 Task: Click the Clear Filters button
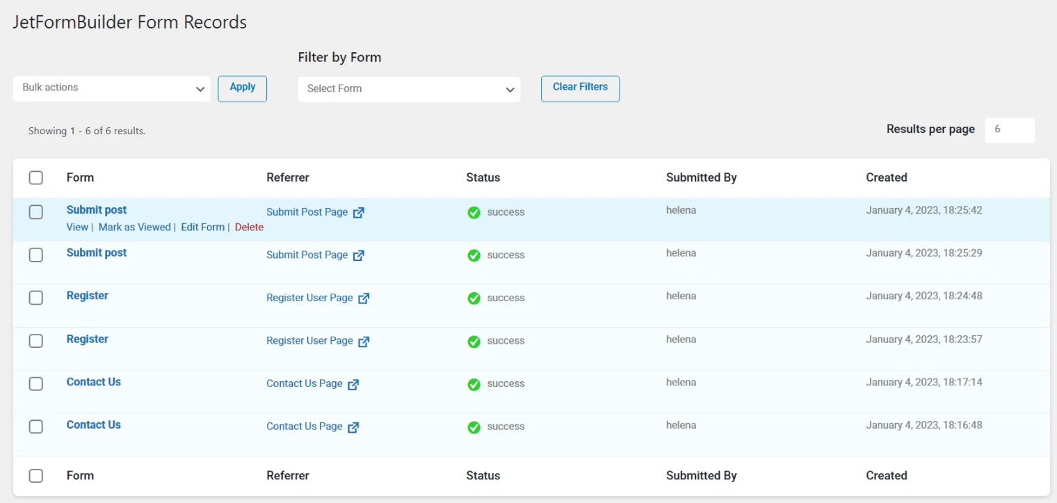coord(580,88)
